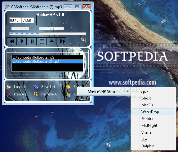The height and width of the screenshot is (152, 178).
Task: Select the xpskin skin
Action: coord(153,91)
